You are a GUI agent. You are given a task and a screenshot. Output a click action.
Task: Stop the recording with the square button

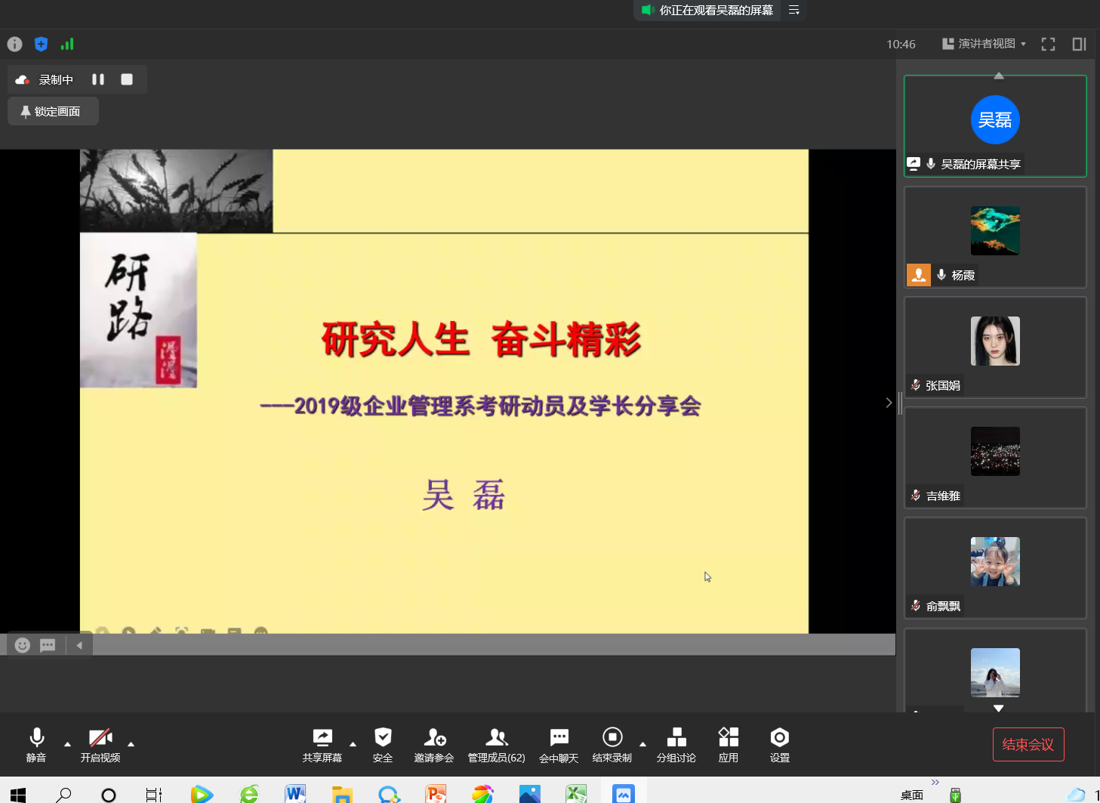click(127, 79)
